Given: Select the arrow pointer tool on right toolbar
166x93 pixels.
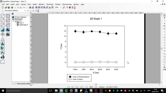Looking at the screenshot, I should pyautogui.click(x=164, y=16).
